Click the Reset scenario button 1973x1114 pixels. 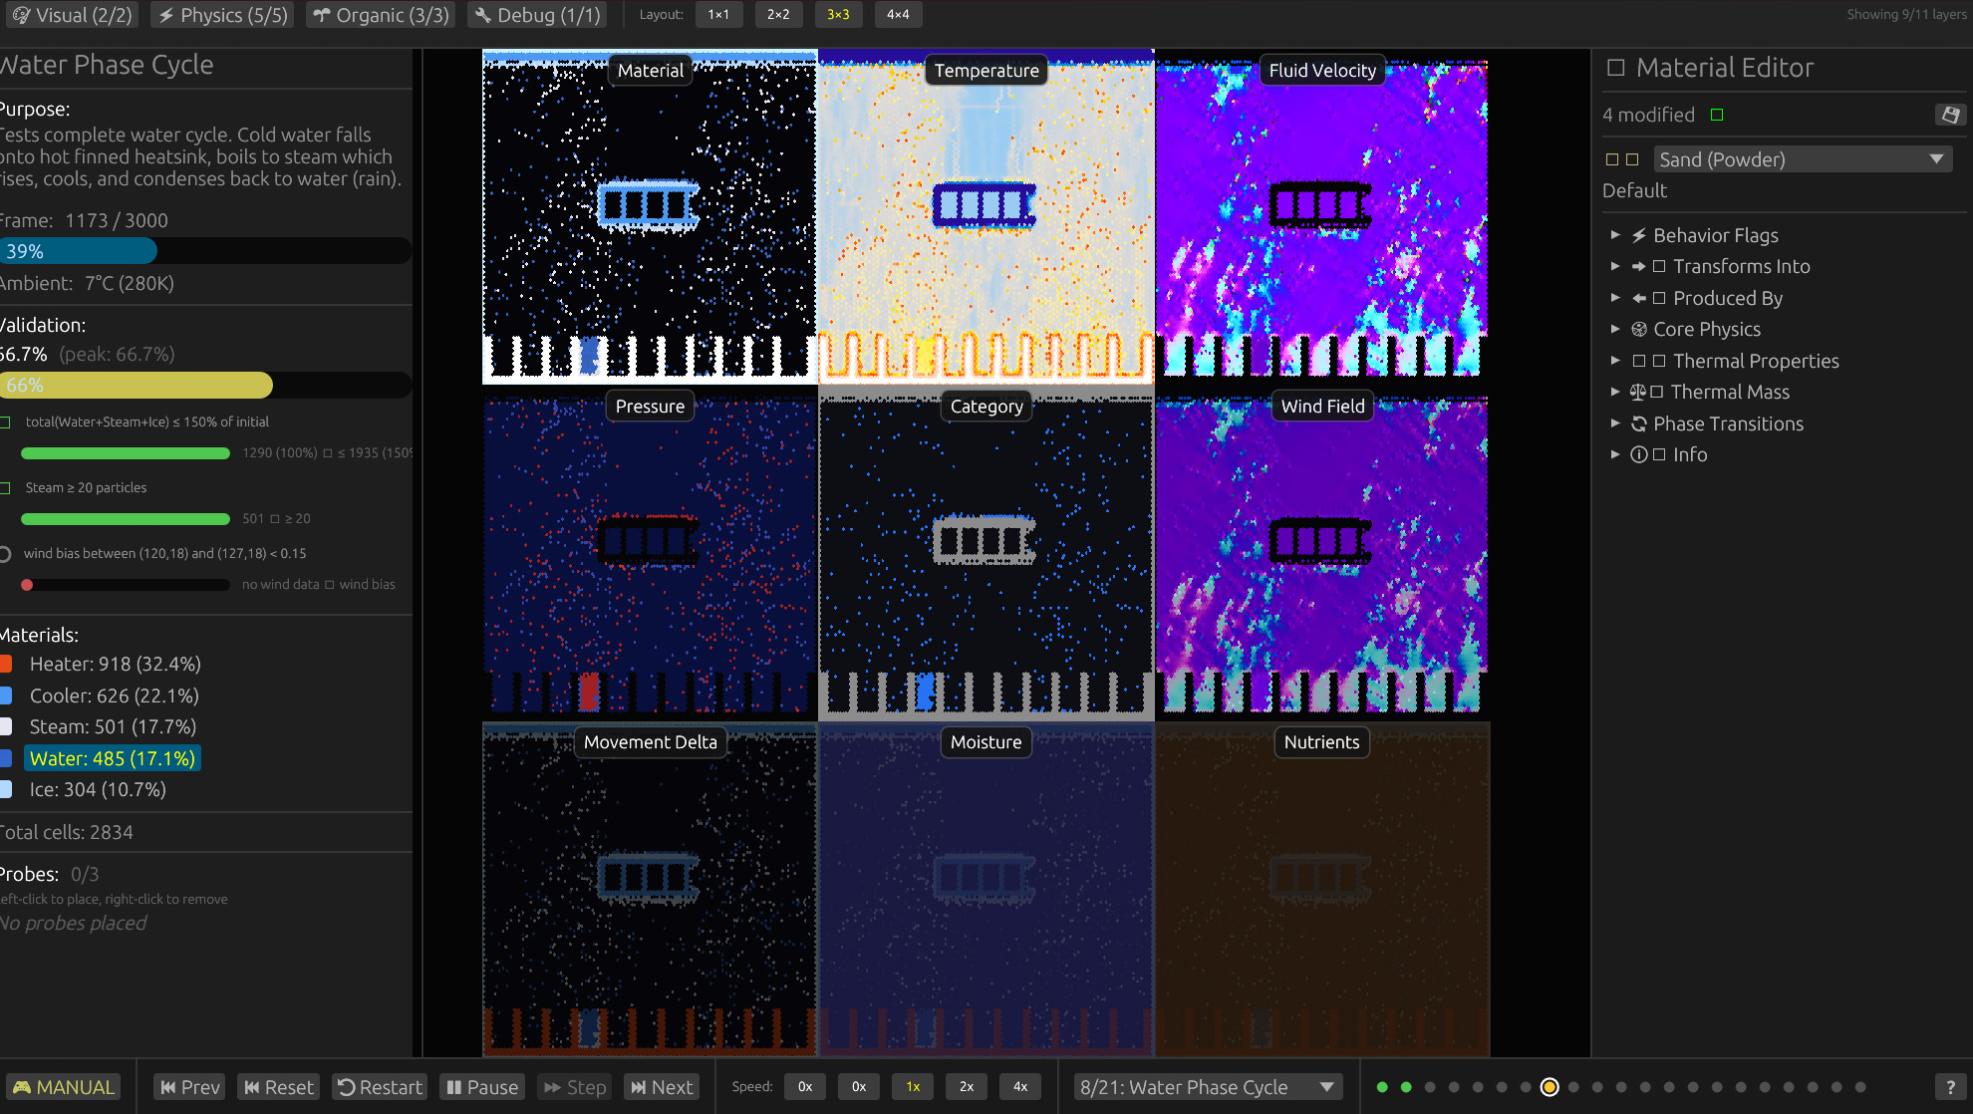[x=278, y=1087]
